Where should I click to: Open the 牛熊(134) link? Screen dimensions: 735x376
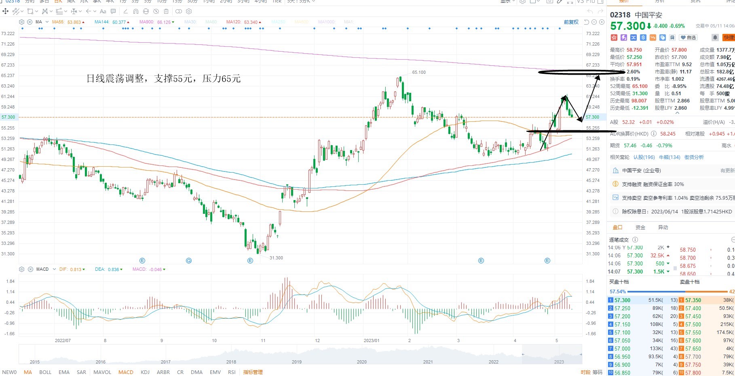pos(670,157)
